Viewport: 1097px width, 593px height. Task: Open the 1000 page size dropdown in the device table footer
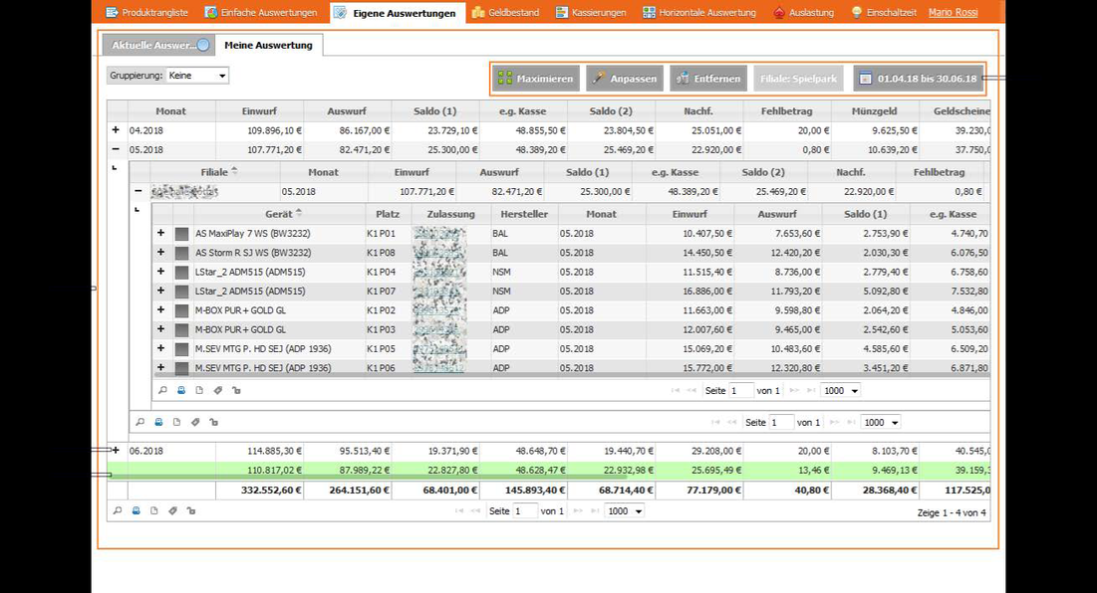click(x=840, y=390)
